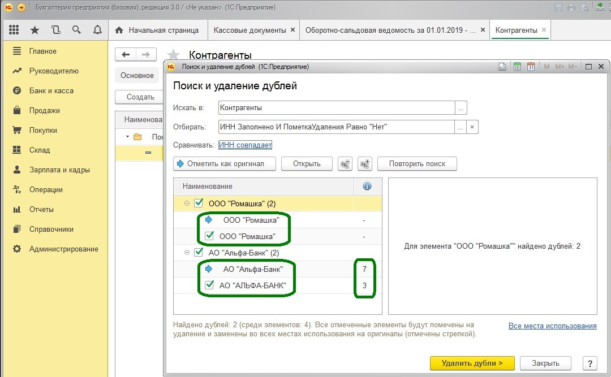
Task: Close the Контрагенты tab
Action: click(x=544, y=29)
